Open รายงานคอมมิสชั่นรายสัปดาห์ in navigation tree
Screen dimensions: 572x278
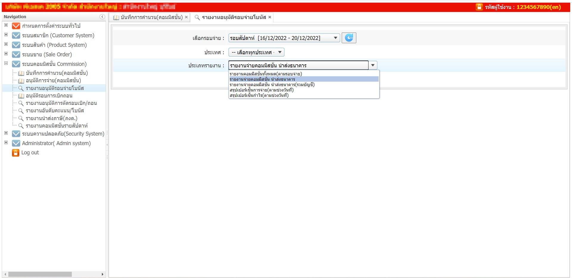click(x=57, y=126)
